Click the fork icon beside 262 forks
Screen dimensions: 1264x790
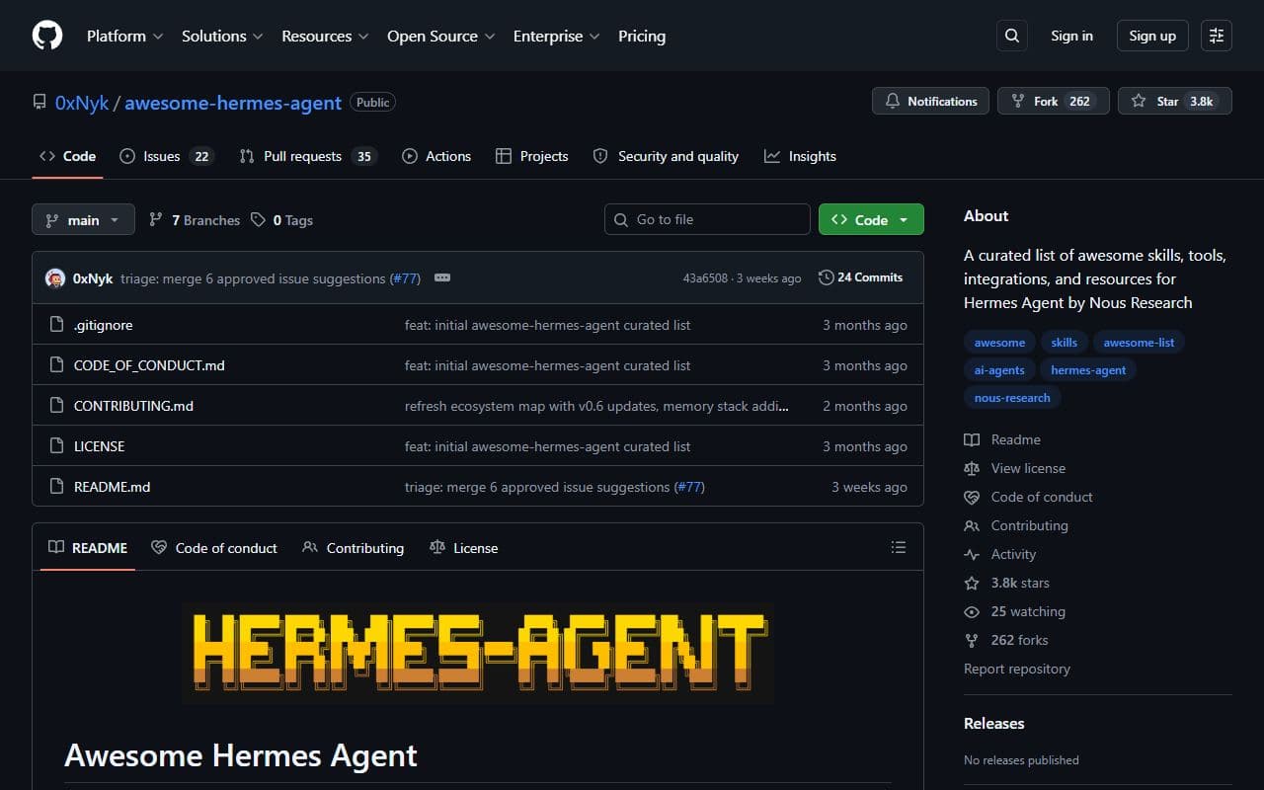click(972, 640)
